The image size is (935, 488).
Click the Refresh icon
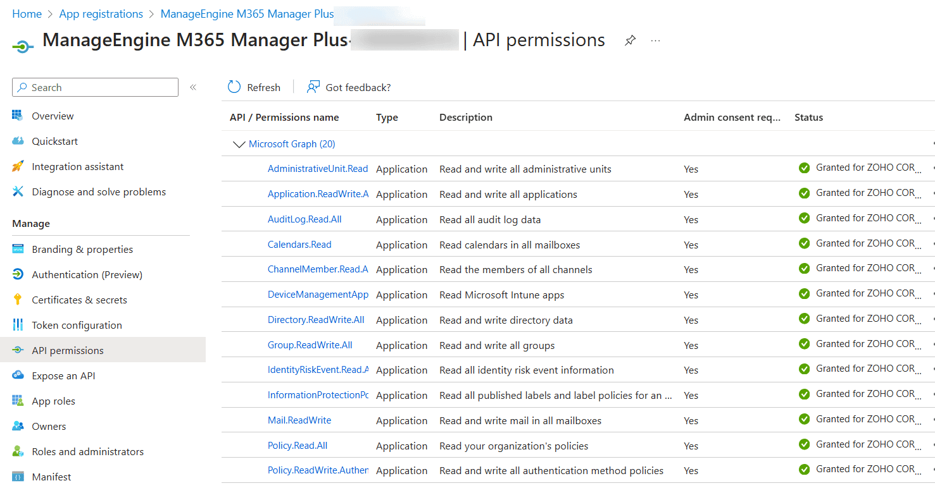(x=234, y=87)
